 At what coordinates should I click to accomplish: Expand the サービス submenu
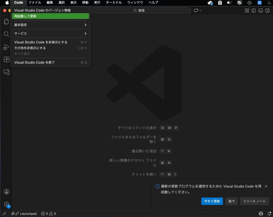point(50,34)
